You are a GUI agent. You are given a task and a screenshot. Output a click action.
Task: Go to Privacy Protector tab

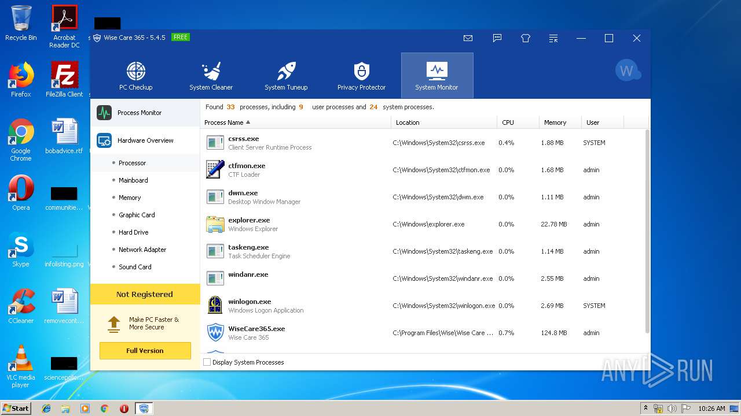361,76
